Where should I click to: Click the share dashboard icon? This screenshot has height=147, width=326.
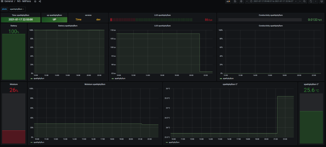(40, 1)
